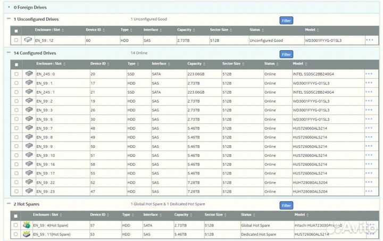
Task: Click the dedicated hot spare icon for EN_59 : 11
Action: 26,234
